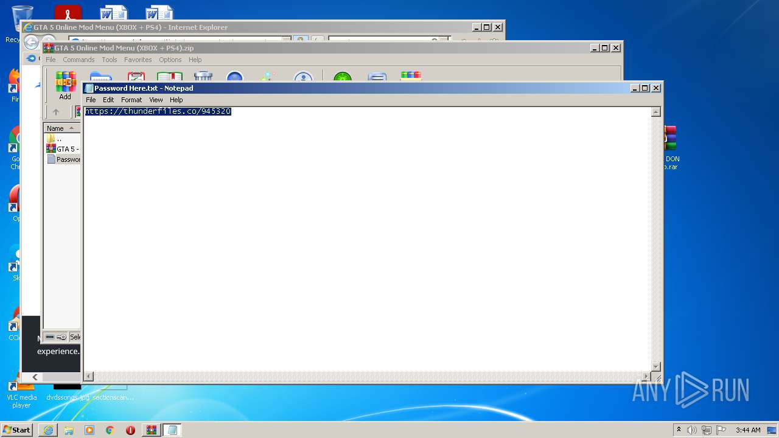Open Notepad View menu
The image size is (779, 438).
156,100
